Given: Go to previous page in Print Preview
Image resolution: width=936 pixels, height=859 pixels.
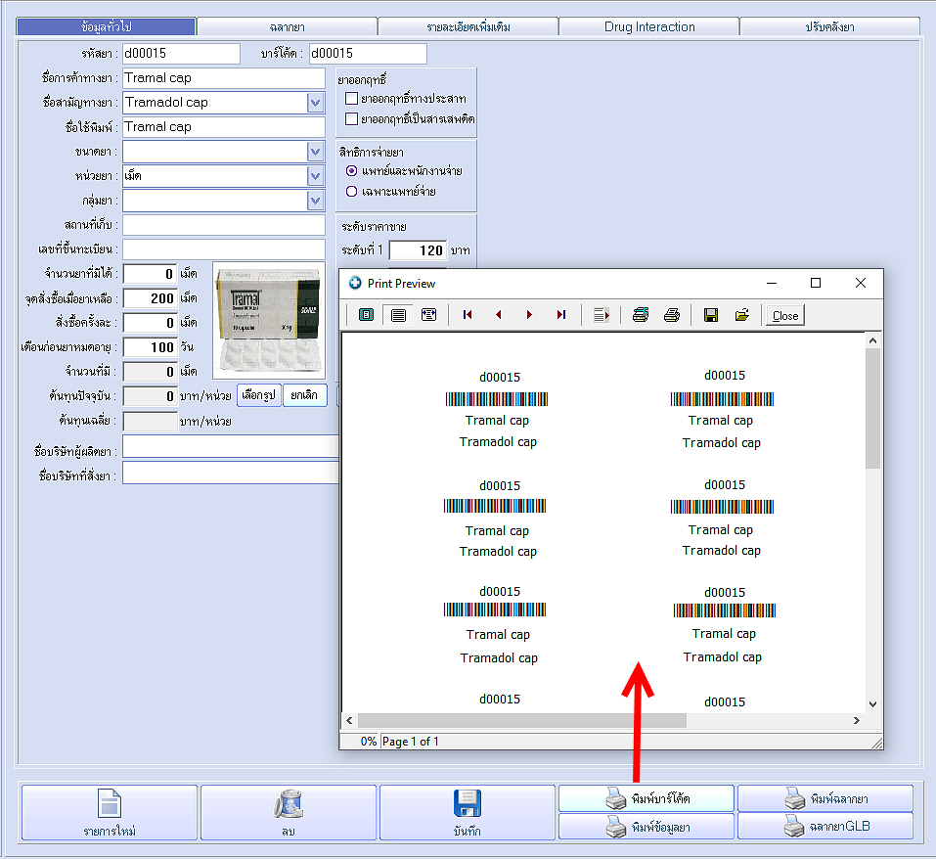Looking at the screenshot, I should (x=499, y=315).
